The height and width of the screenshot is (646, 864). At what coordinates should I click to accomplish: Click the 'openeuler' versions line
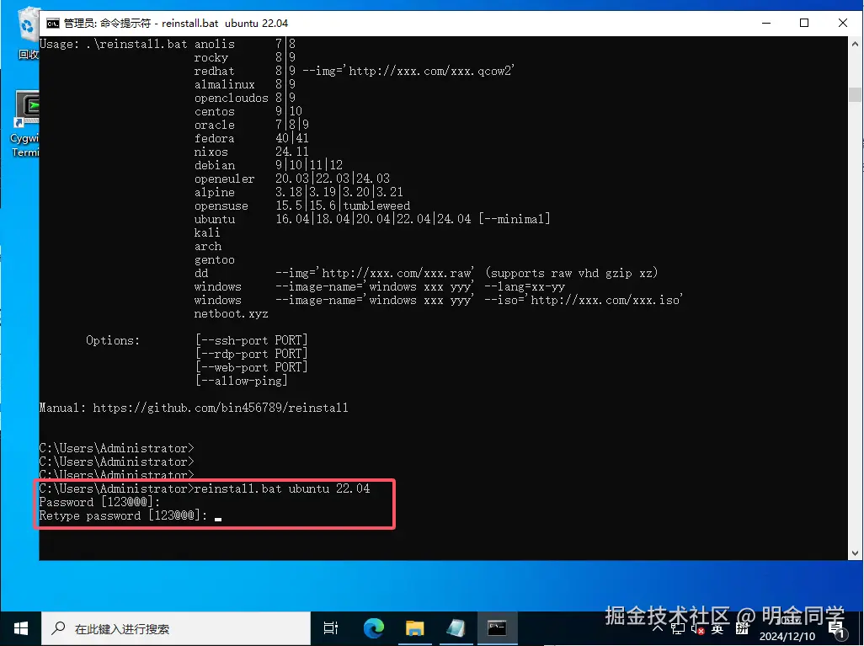(x=291, y=179)
